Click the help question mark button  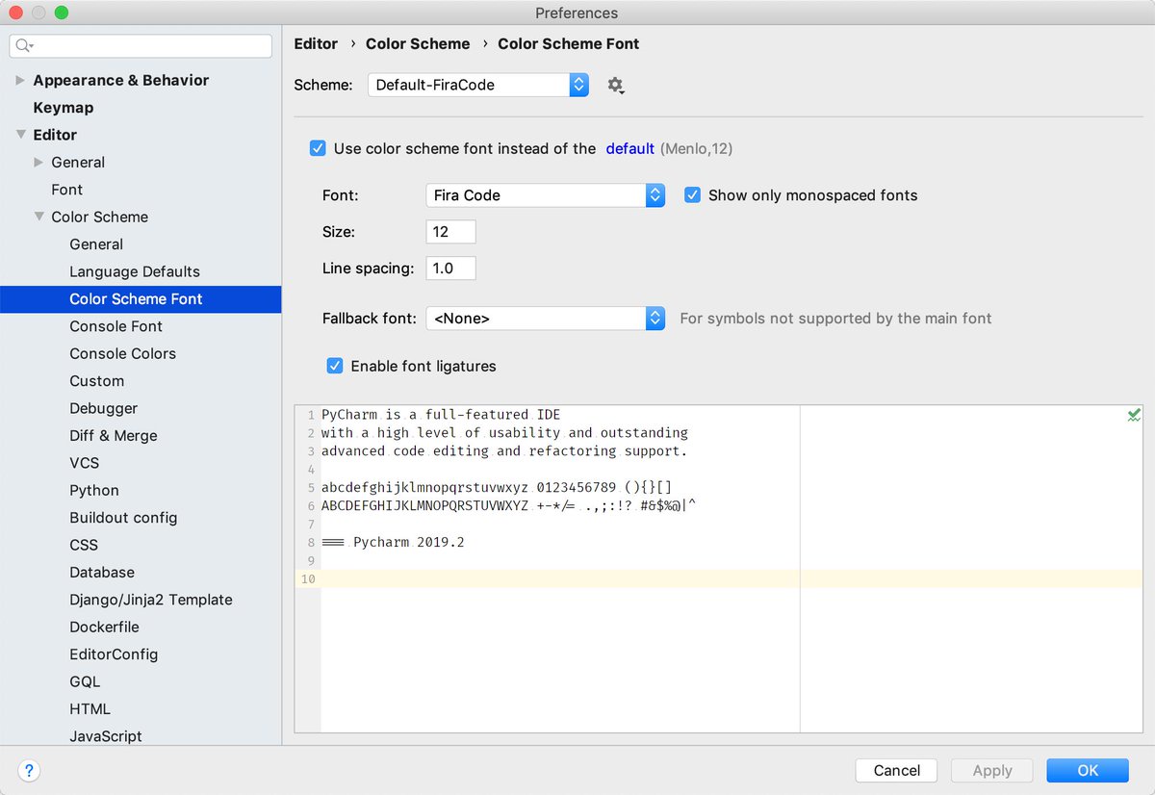pos(29,770)
